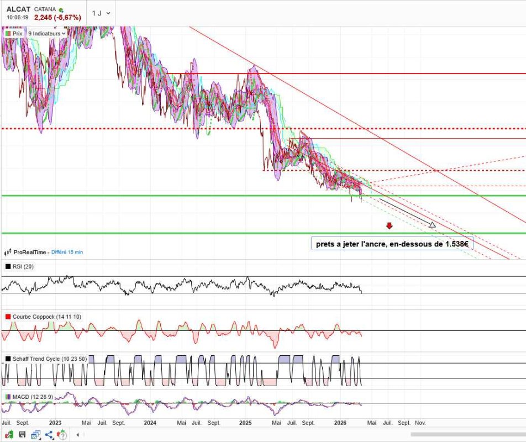Click the 2024 label on time axis
526x442 pixels.
pos(150,423)
